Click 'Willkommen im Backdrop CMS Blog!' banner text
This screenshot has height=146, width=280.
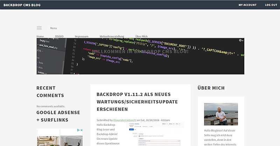[x=140, y=52]
